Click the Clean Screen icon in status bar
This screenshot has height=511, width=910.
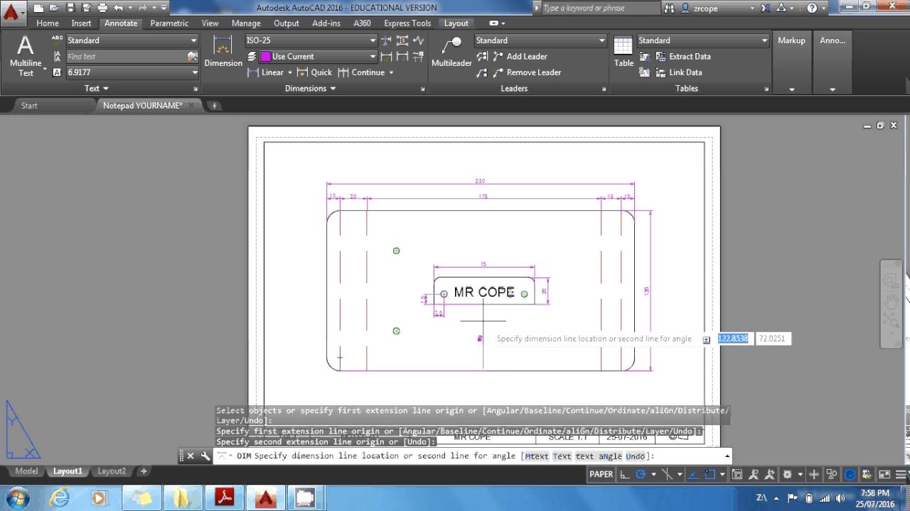click(x=884, y=474)
